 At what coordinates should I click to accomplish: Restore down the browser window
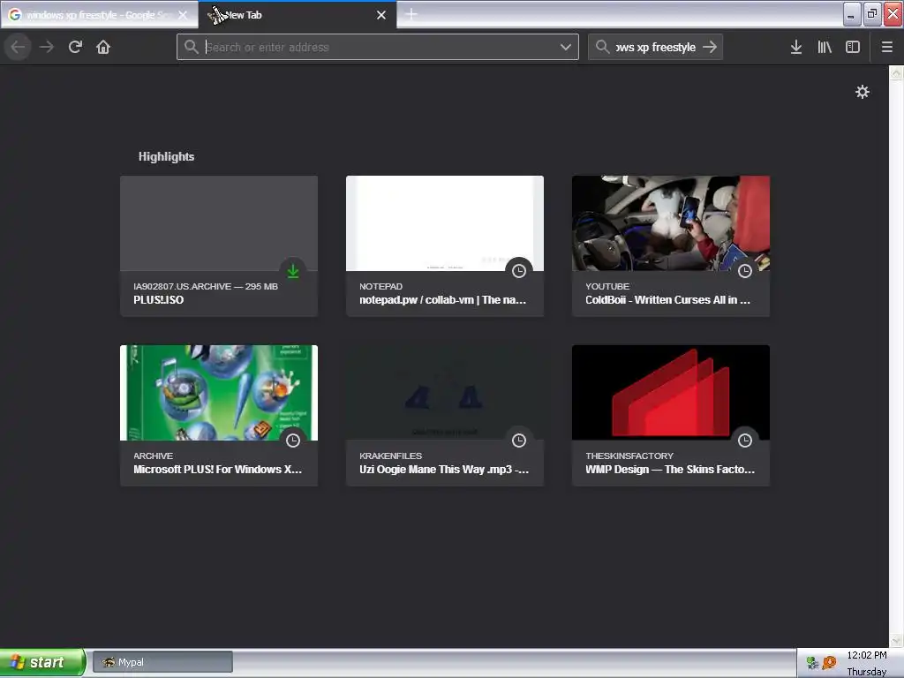pos(872,14)
